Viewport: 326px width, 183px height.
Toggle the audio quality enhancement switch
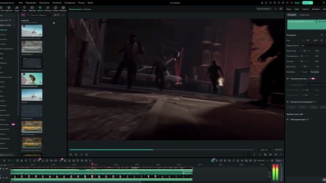[288, 79]
